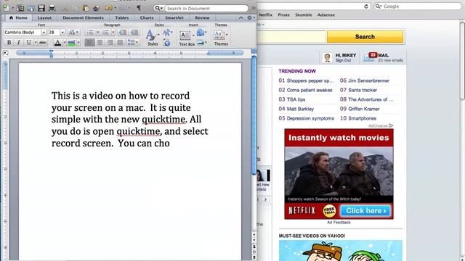Click the insert shape icon in Insert group
The width and height of the screenshot is (465, 261).
[201, 32]
